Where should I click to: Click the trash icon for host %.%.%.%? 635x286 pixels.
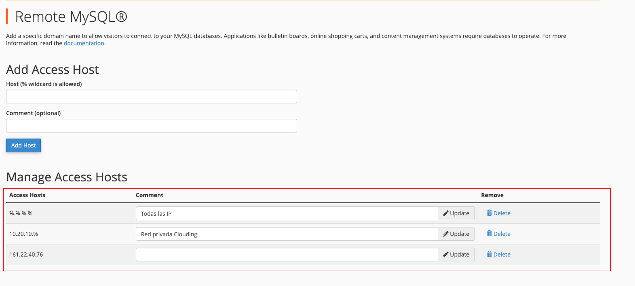click(x=489, y=213)
